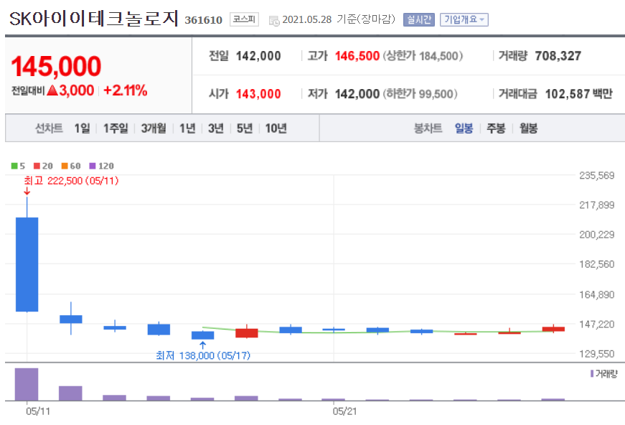Click the +2.11% change value
Image resolution: width=625 pixels, height=425 pixels.
tap(125, 90)
